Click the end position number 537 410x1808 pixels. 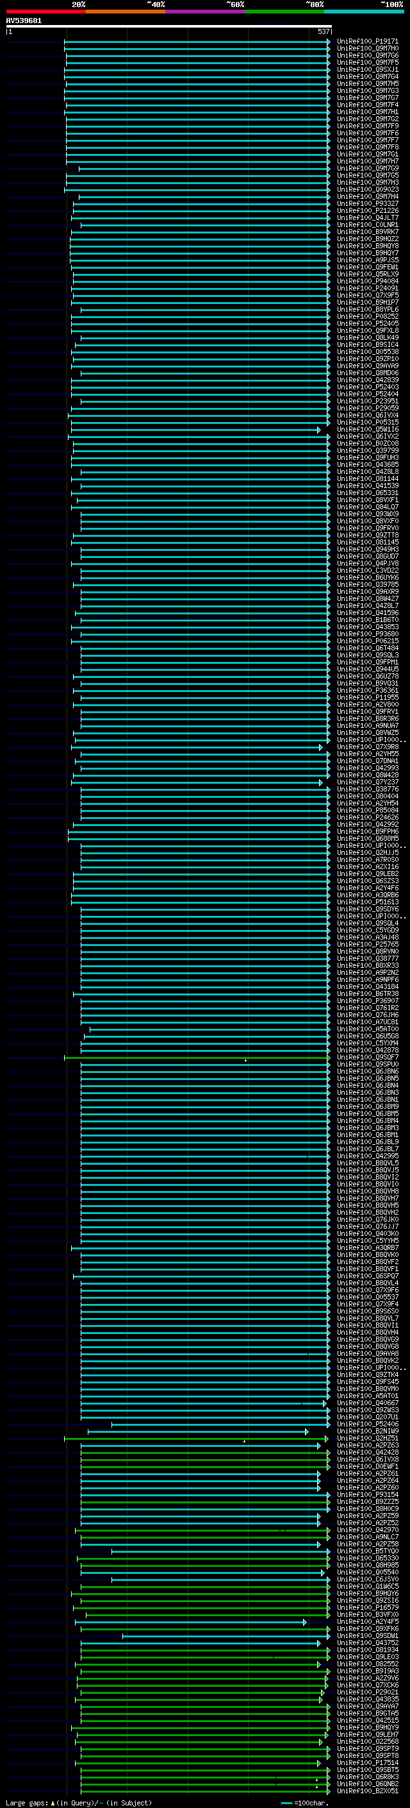point(323,31)
